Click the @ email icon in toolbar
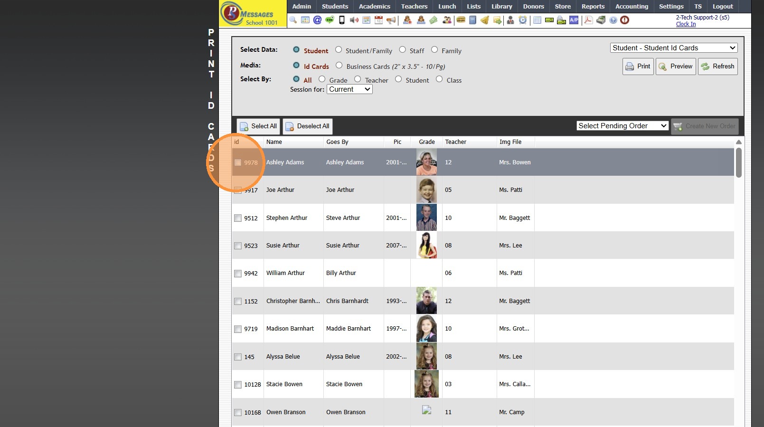This screenshot has width=764, height=427. (317, 20)
